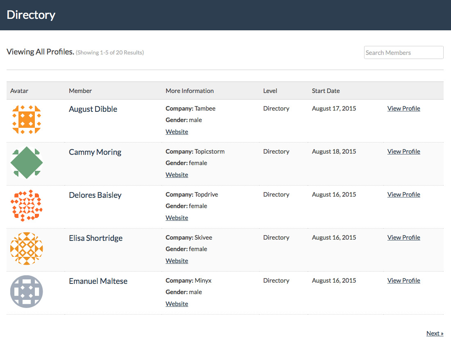
Task: Click the August 18, 2015 start date
Action: pyautogui.click(x=334, y=152)
